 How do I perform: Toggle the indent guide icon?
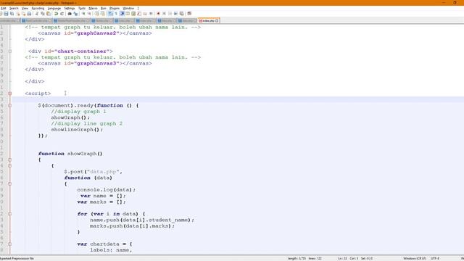122,14
